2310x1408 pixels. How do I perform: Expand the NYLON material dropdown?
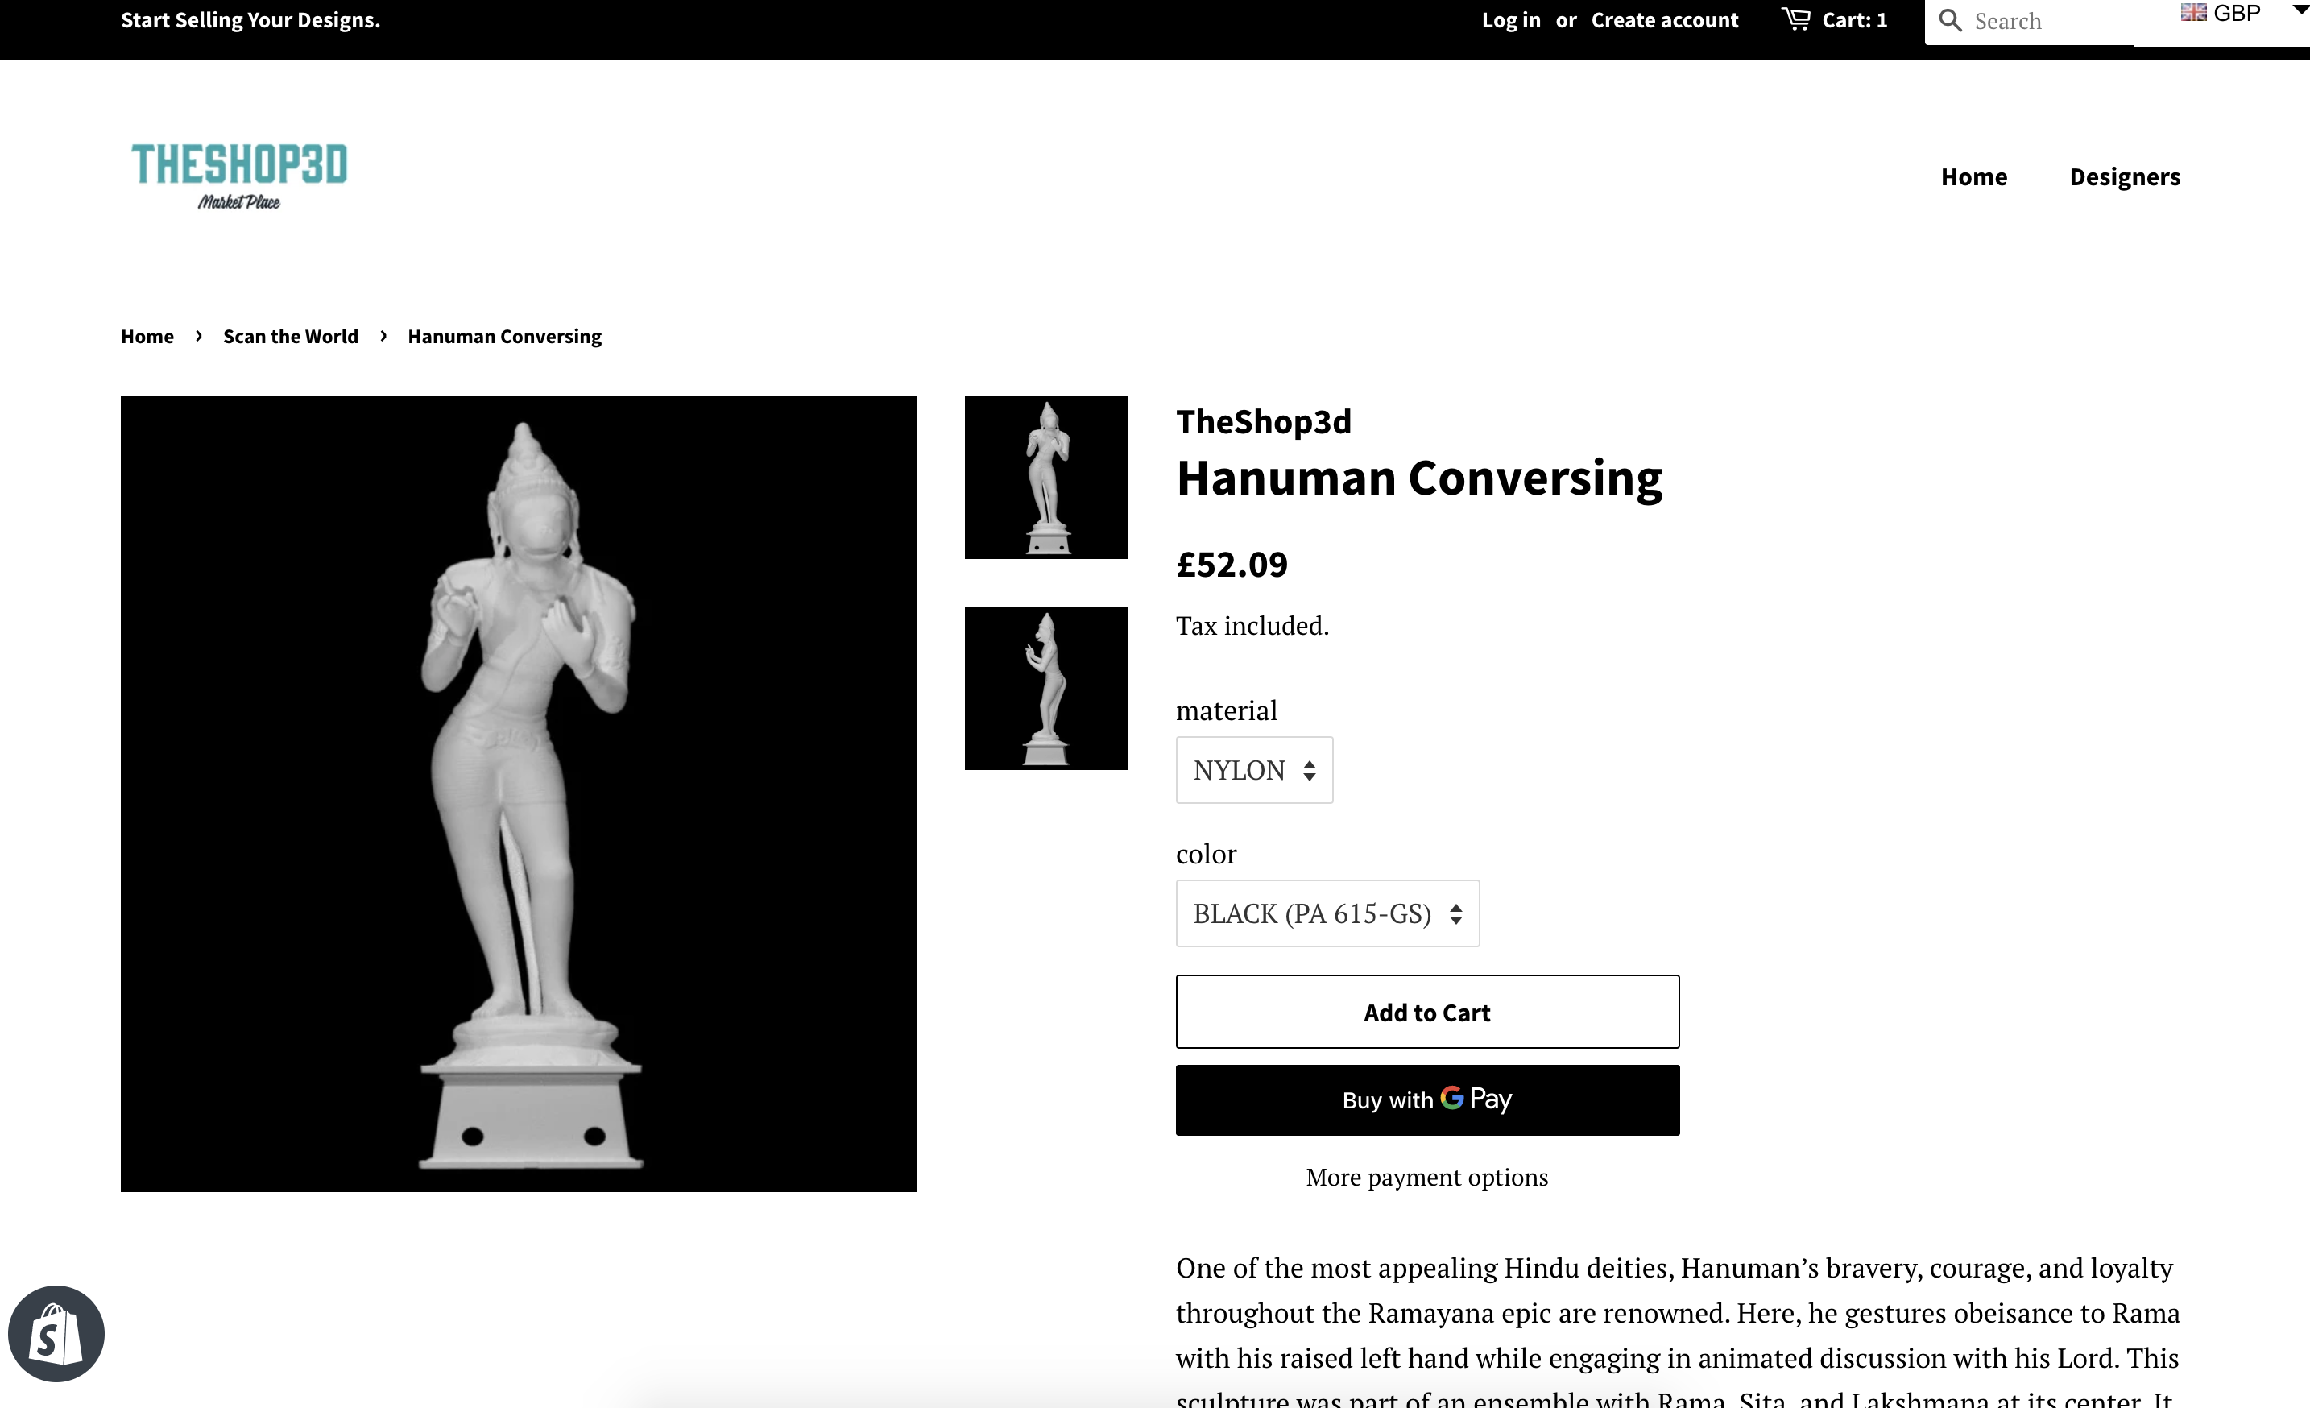point(1254,769)
